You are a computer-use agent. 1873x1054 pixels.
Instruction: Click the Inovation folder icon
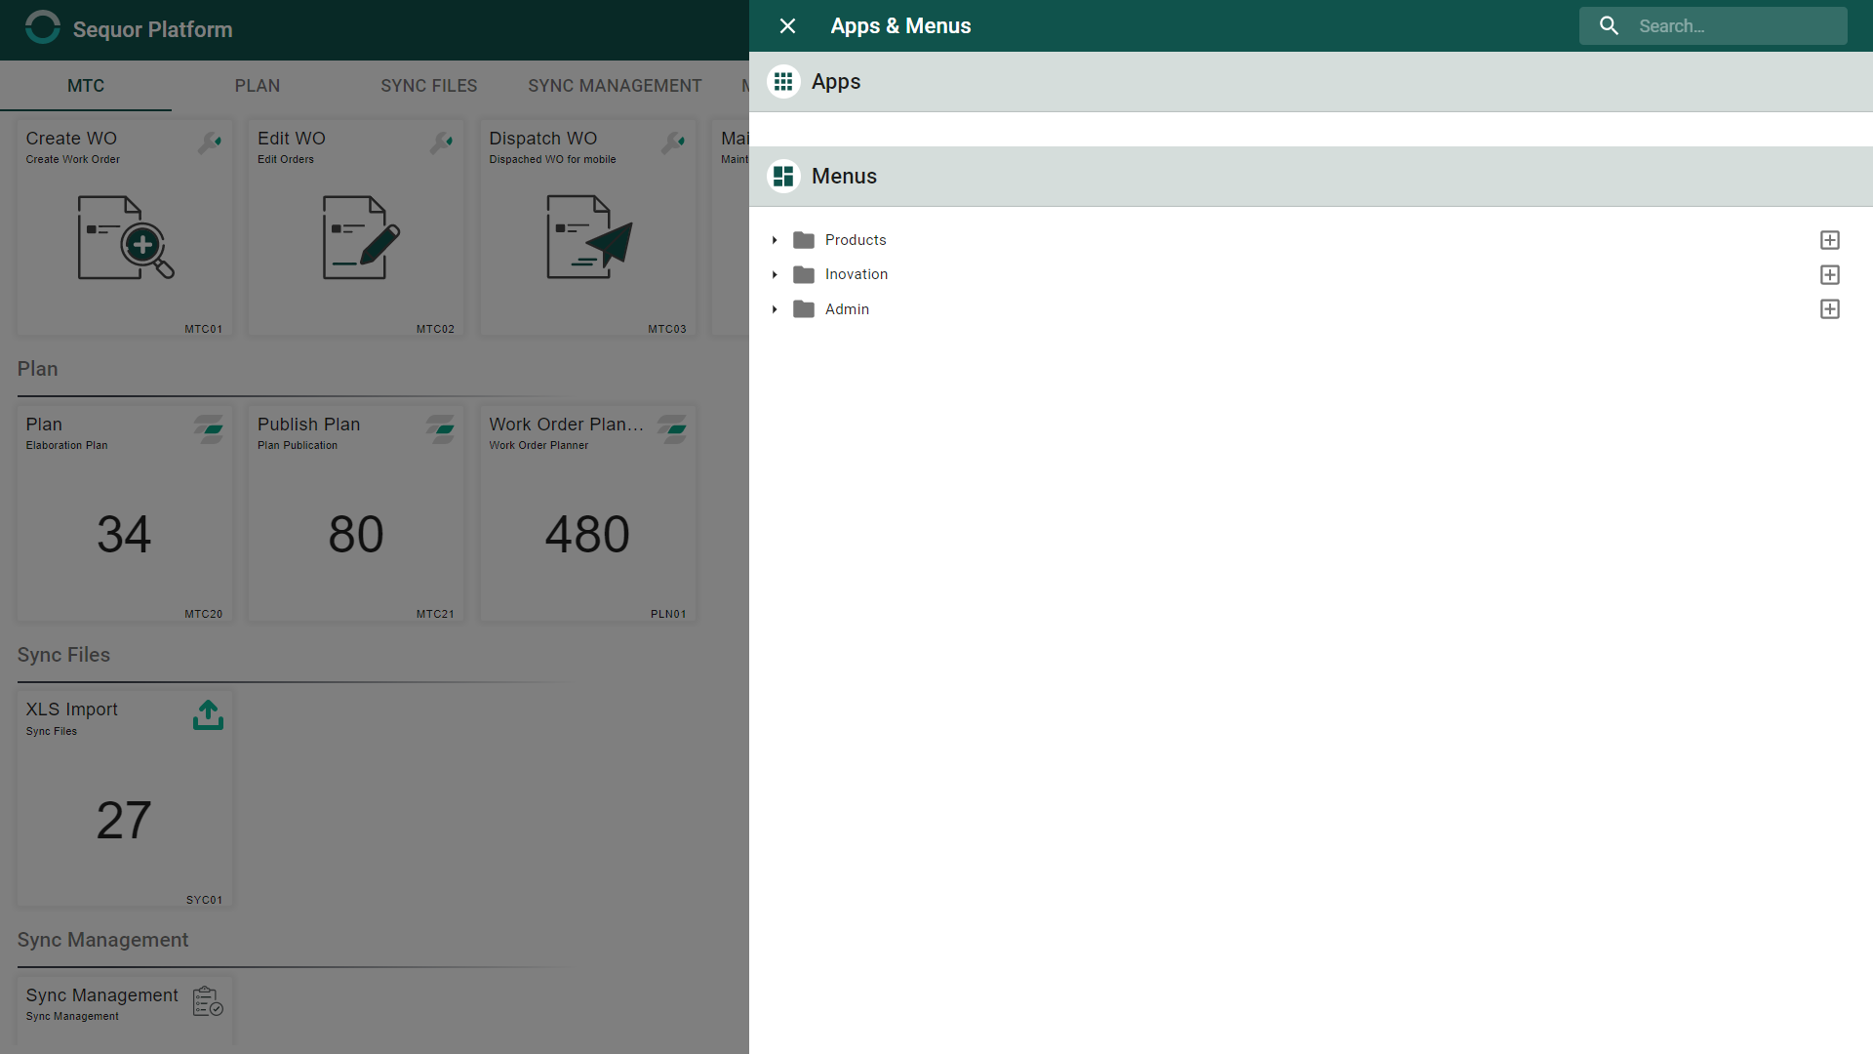(x=804, y=275)
